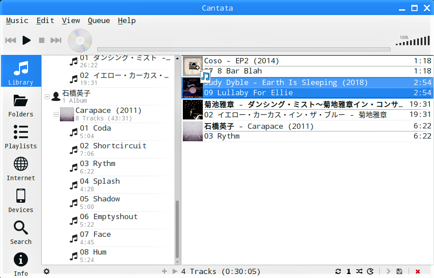434x278 pixels.
Task: Click Earth Is Sleeping cover thumbnail
Action: (x=193, y=88)
